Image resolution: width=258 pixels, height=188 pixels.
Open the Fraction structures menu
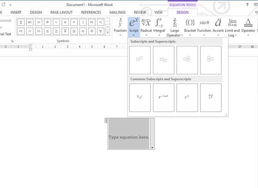tap(120, 27)
